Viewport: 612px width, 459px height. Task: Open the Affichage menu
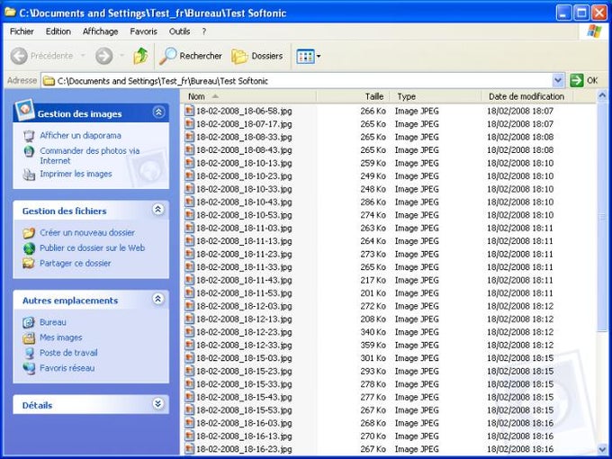coord(100,31)
